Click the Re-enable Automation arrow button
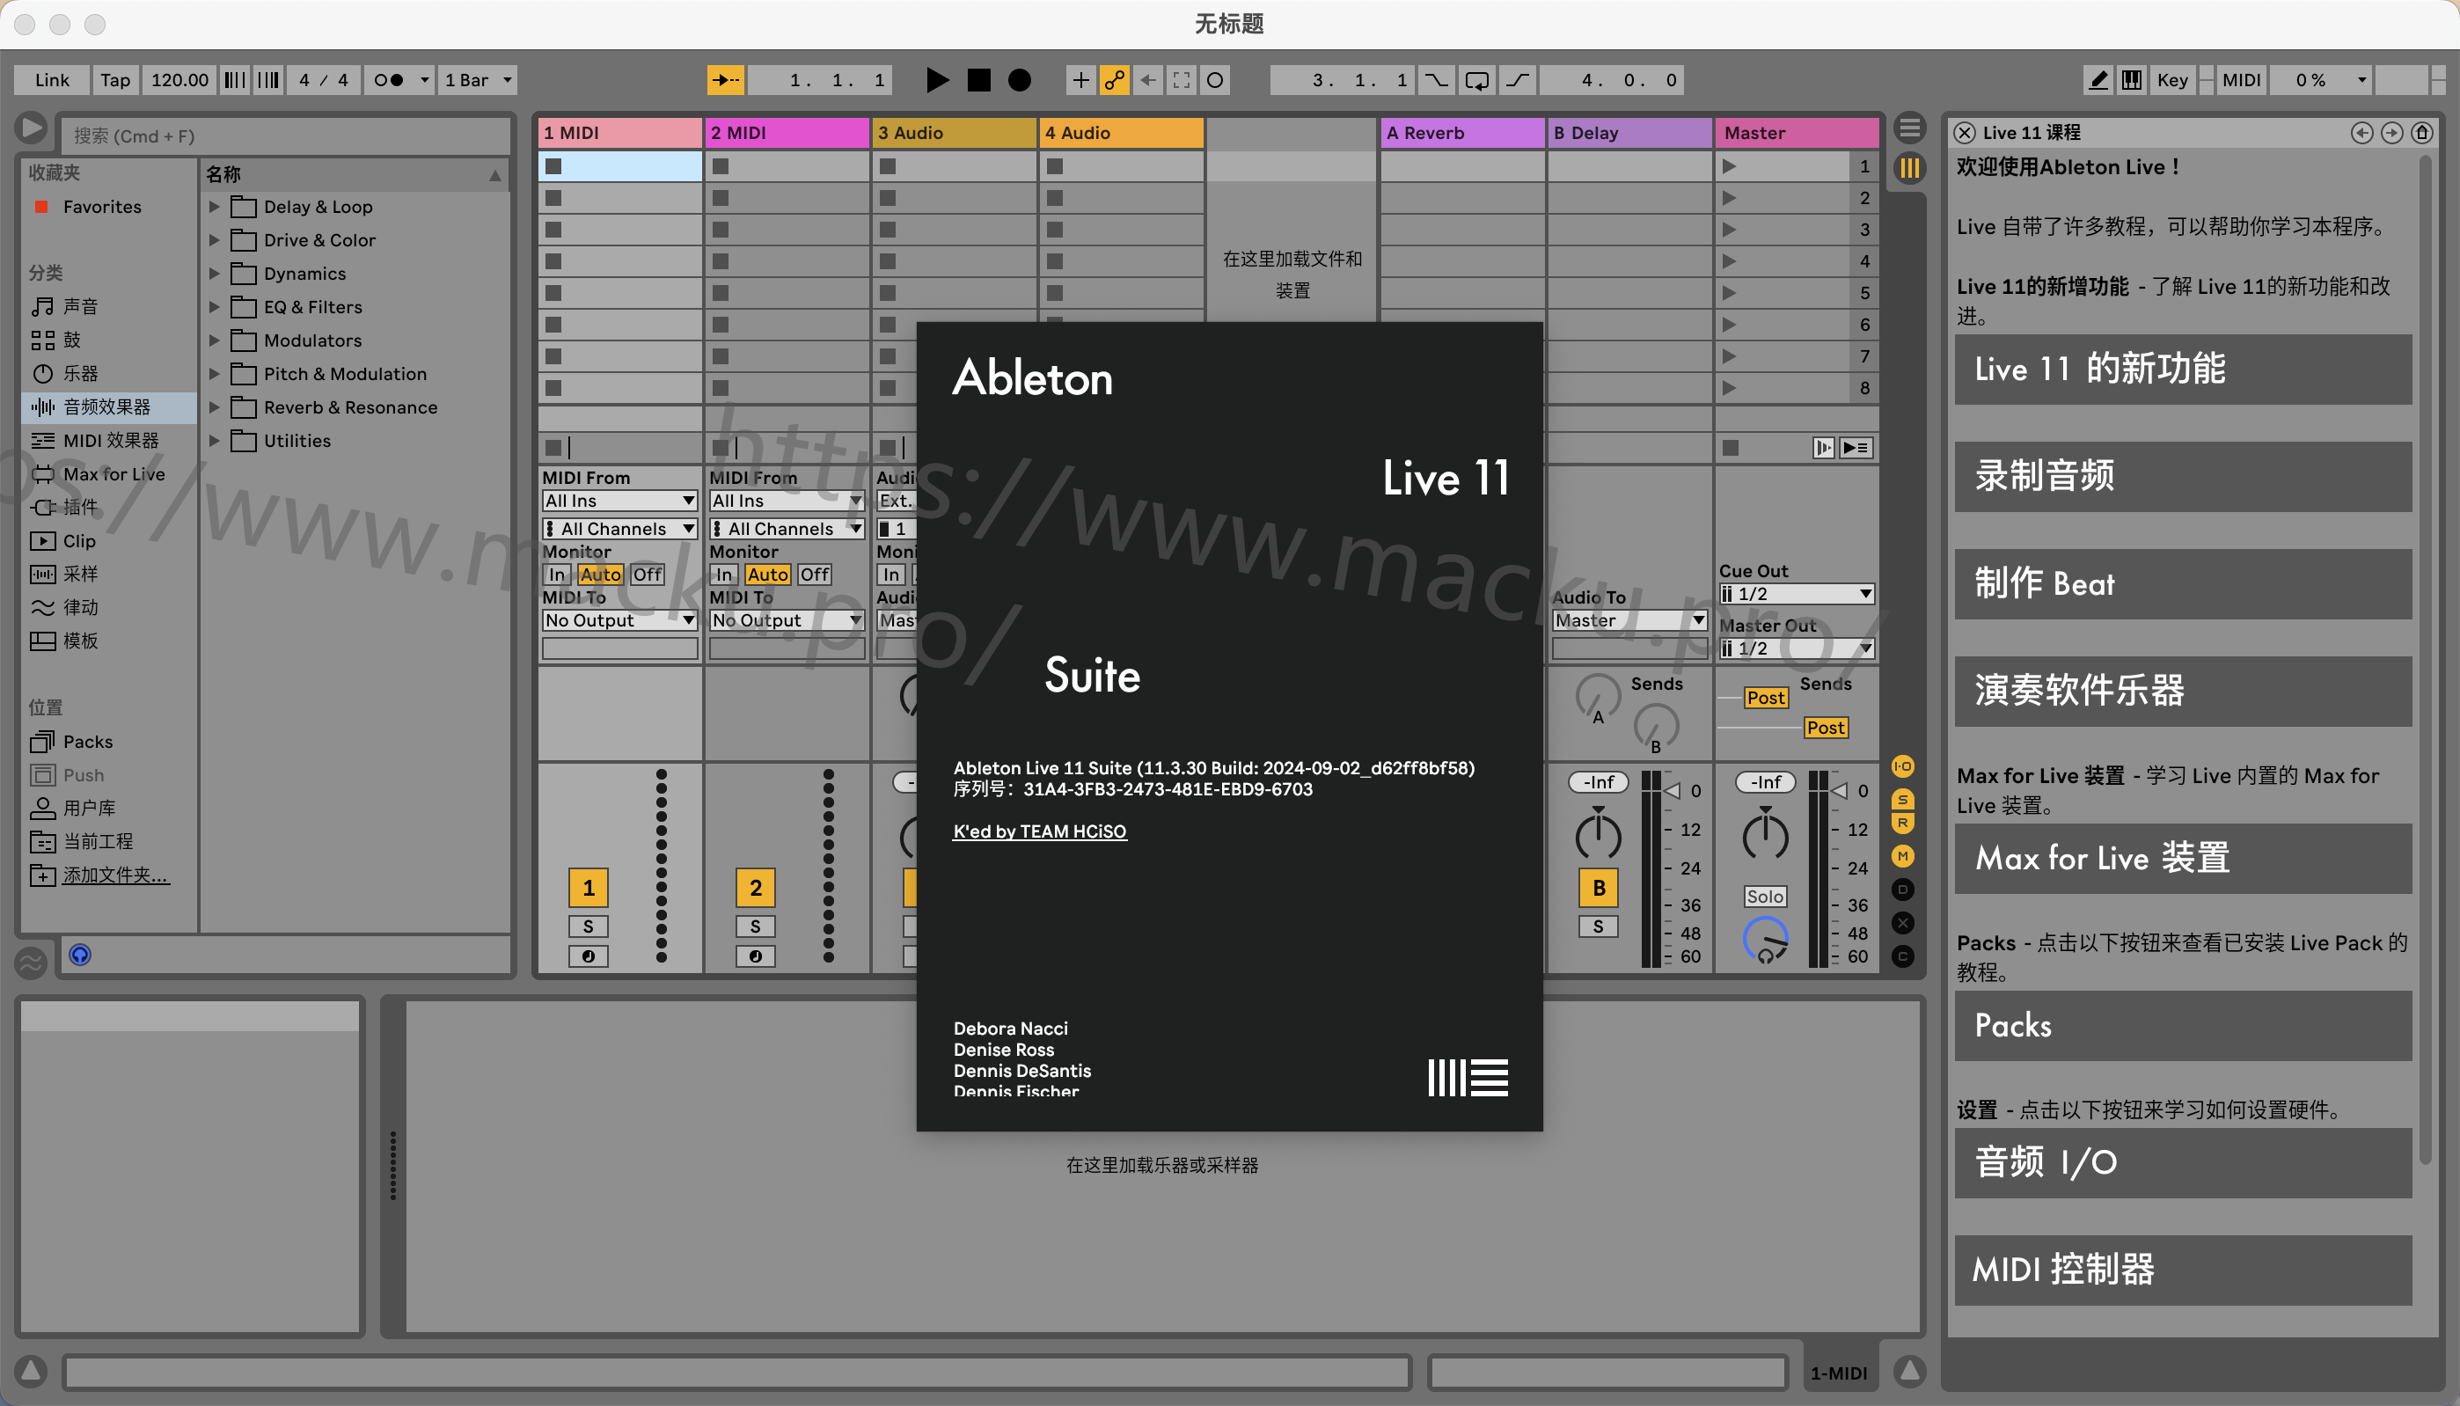Image resolution: width=2460 pixels, height=1406 pixels. tap(1148, 80)
